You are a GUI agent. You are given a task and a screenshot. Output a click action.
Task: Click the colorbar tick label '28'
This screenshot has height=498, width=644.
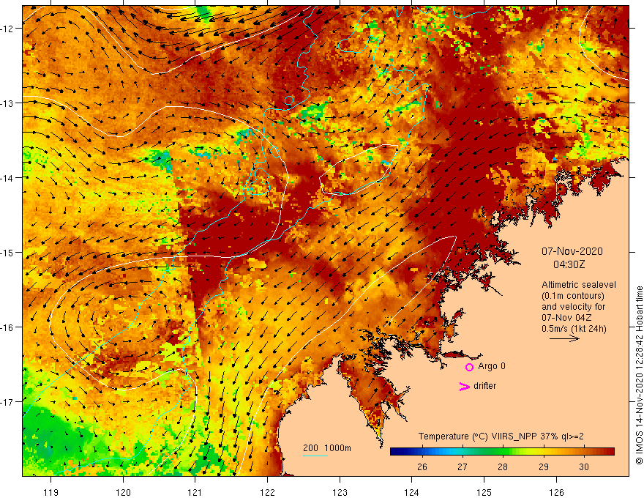(x=503, y=467)
